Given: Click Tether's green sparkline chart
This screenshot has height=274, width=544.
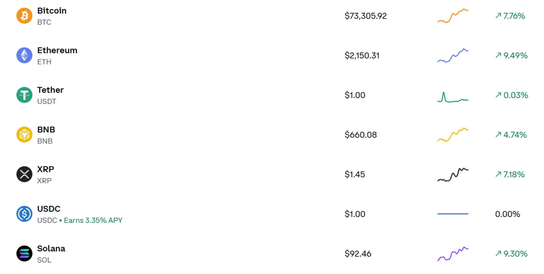Looking at the screenshot, I should click(453, 97).
